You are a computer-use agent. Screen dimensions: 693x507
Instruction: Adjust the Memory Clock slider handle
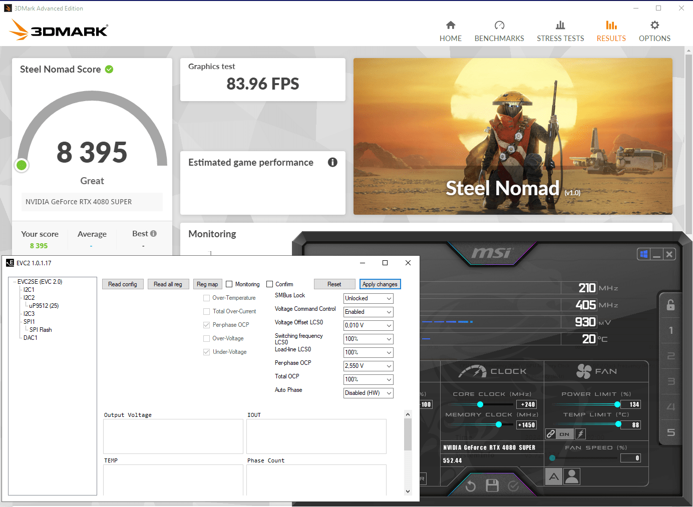[x=499, y=424]
